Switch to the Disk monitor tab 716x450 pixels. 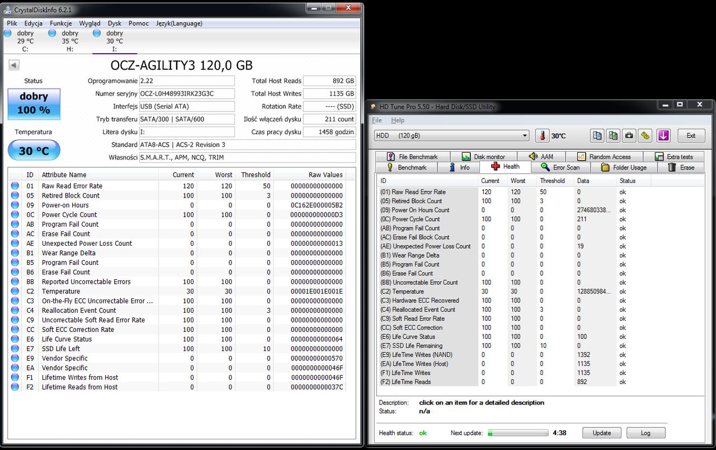point(483,157)
